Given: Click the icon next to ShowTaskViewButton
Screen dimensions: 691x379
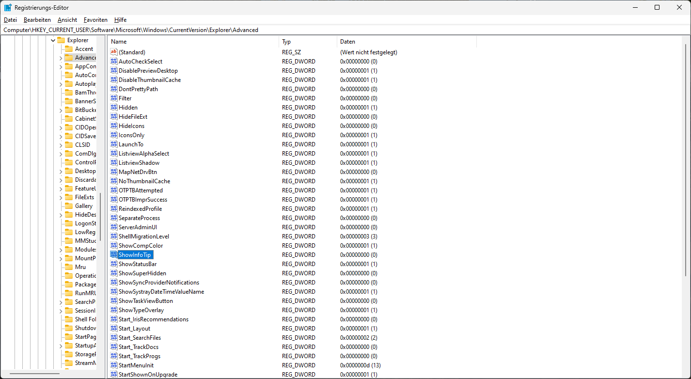Looking at the screenshot, I should [x=114, y=300].
